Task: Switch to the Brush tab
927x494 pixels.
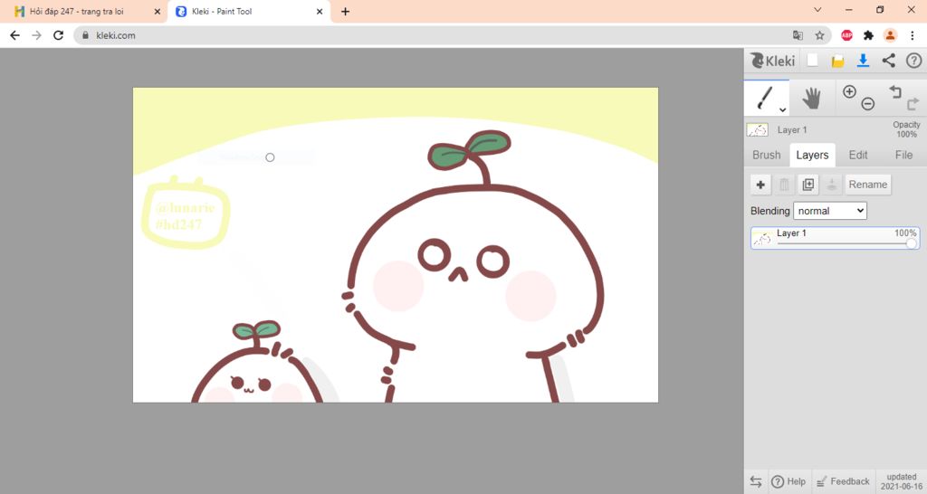Action: coord(766,155)
